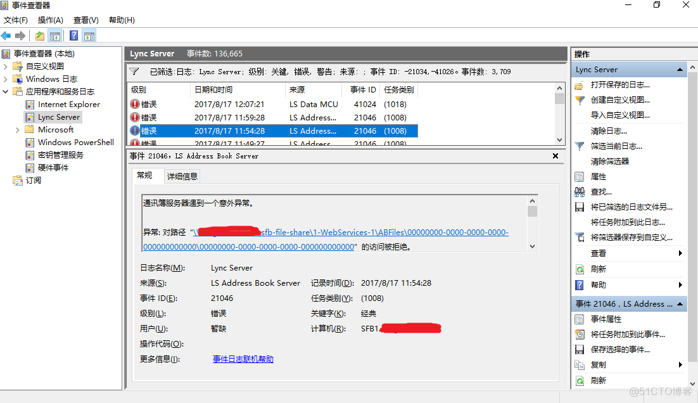Open the 查看 submenu arrow in actions
Image resolution: width=698 pixels, height=403 pixels.
(680, 253)
